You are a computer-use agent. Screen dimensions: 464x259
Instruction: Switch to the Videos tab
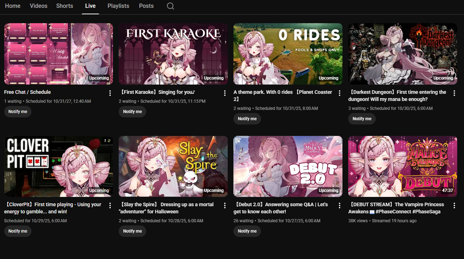[x=39, y=6]
